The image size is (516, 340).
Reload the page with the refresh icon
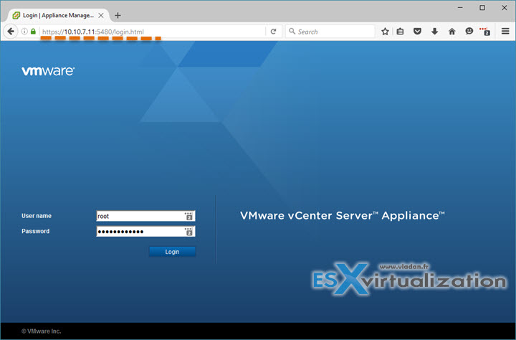pyautogui.click(x=273, y=32)
